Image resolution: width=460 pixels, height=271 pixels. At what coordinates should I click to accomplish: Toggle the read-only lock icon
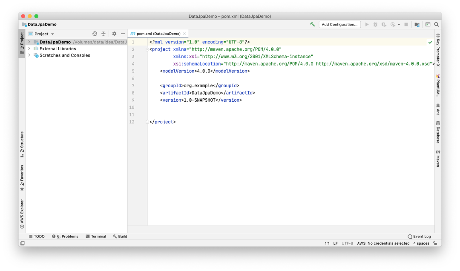[435, 243]
